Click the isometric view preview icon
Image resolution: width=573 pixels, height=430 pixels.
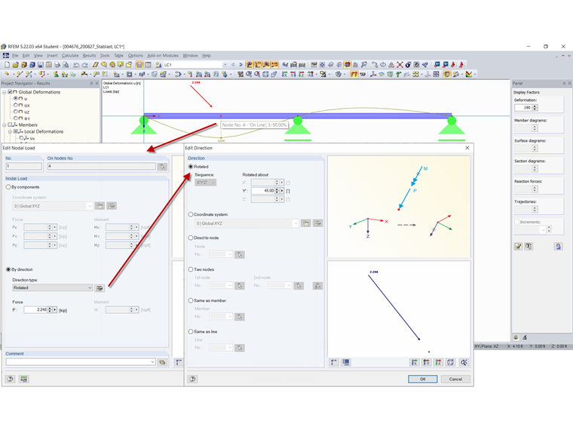[x=451, y=362]
